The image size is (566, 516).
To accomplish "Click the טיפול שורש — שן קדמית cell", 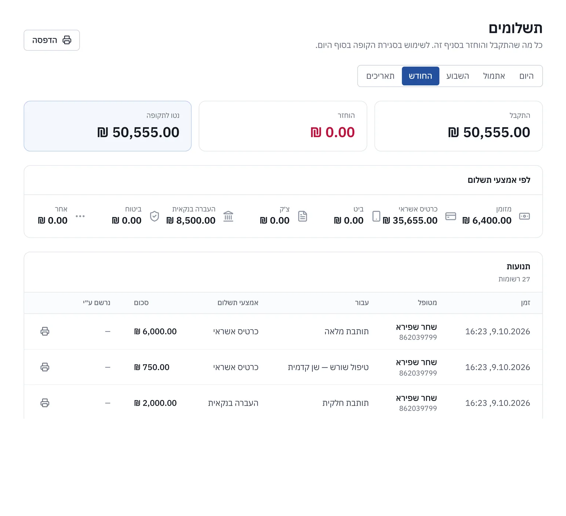I will [328, 367].
